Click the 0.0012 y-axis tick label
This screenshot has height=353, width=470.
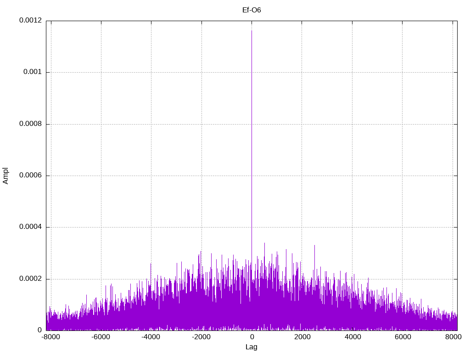point(31,20)
